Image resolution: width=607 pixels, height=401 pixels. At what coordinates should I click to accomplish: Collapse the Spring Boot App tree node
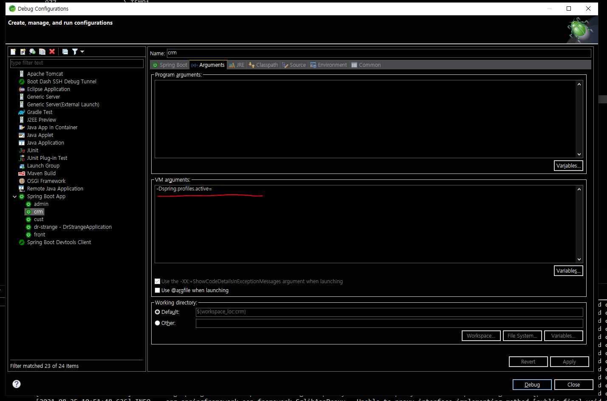pyautogui.click(x=14, y=196)
